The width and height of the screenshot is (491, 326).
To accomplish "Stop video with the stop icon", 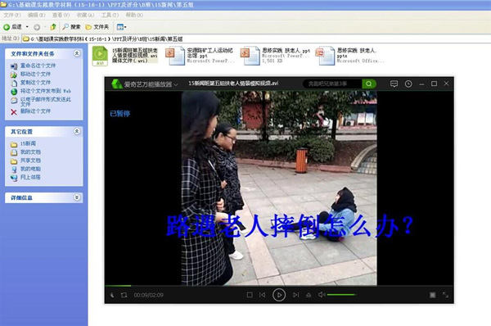I will tap(250, 295).
